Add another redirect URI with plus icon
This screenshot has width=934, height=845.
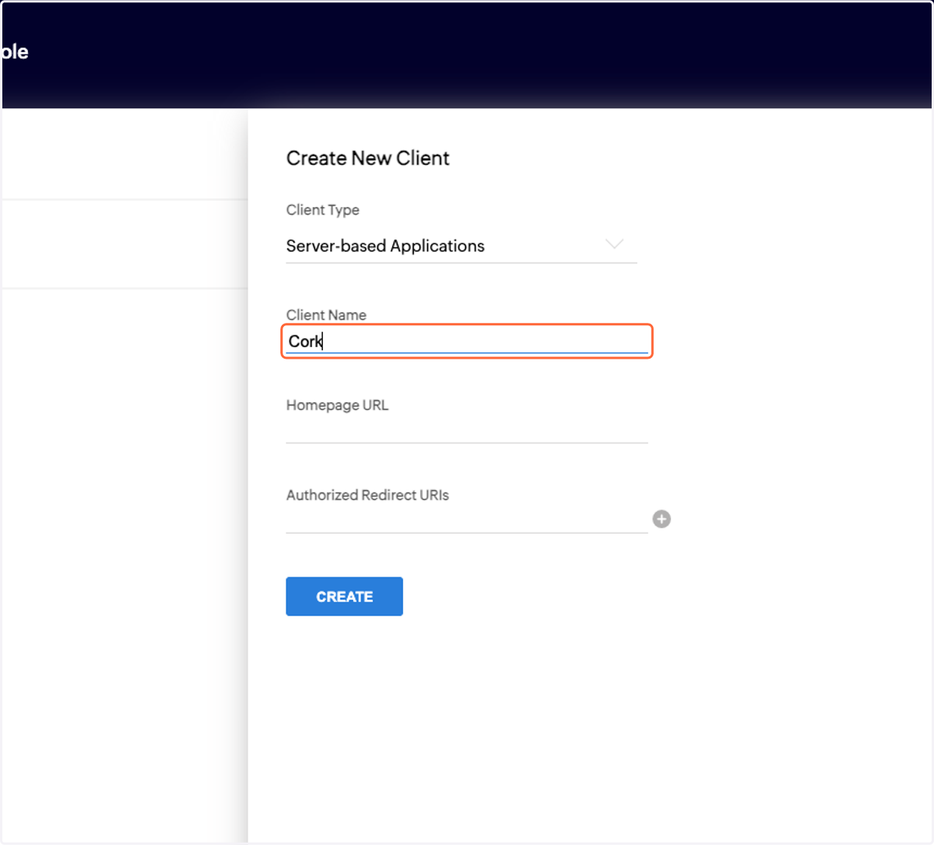[x=662, y=519]
